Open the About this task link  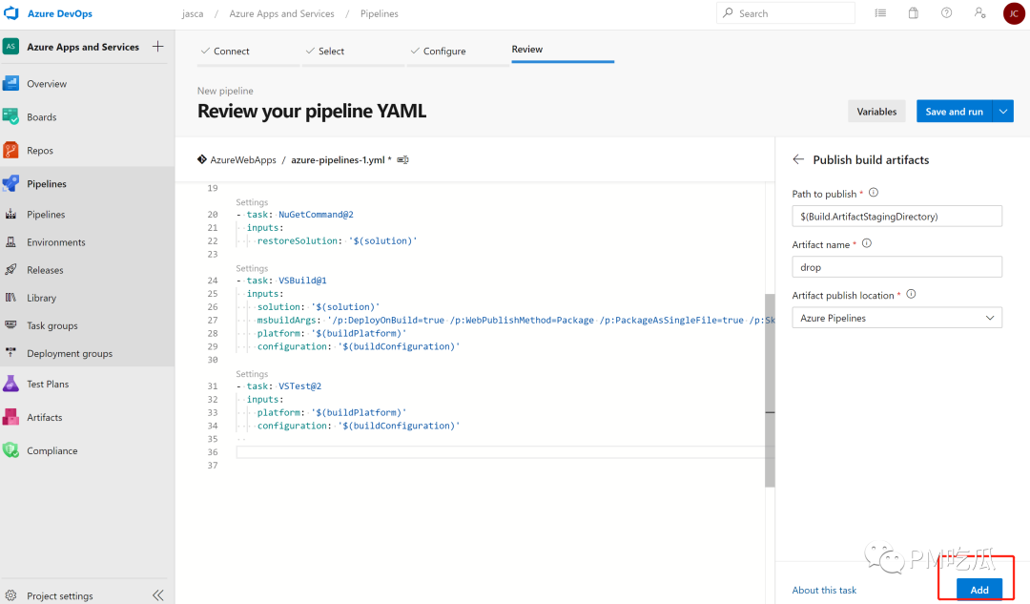point(824,591)
